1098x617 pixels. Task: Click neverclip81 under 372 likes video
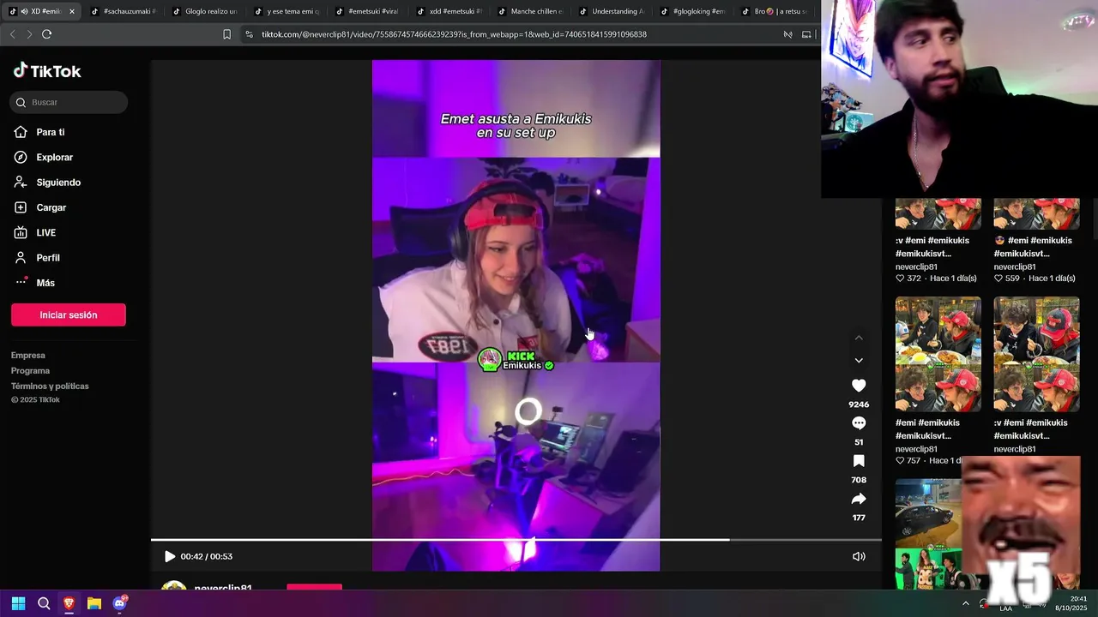916,267
